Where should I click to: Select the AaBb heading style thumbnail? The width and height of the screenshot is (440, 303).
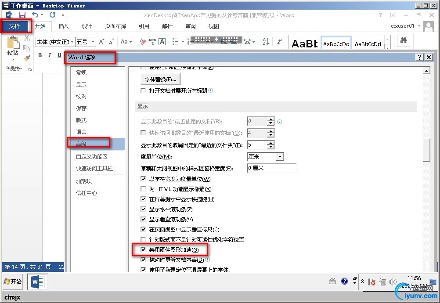point(304,43)
